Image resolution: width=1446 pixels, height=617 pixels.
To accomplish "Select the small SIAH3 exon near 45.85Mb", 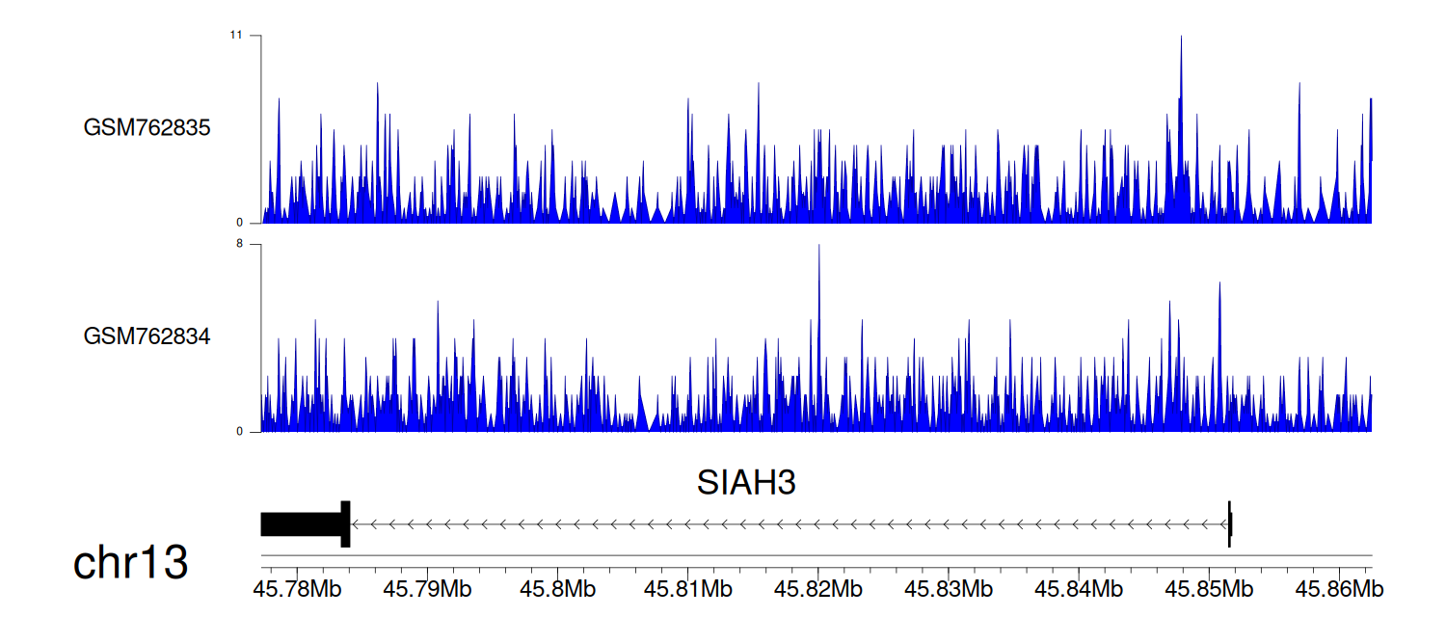I will (x=1230, y=524).
